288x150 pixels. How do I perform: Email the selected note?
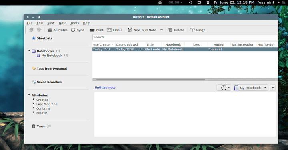(114, 30)
